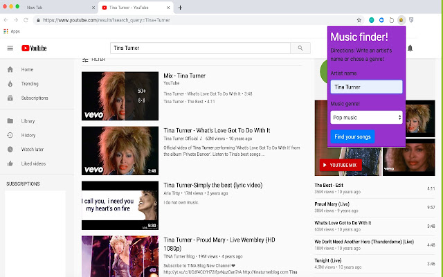Open Library in the sidebar
The image size is (443, 277).
(x=28, y=121)
